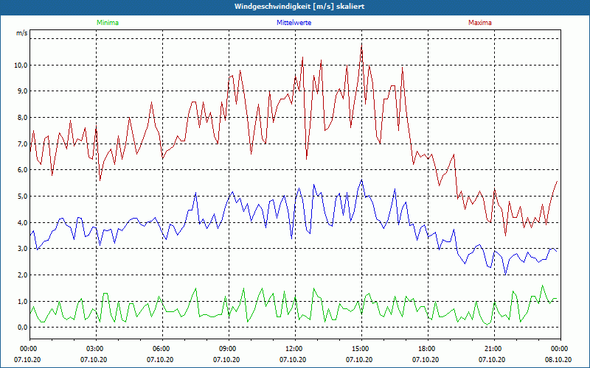Click the '18:00' time axis label
590x368 pixels.
coord(426,349)
